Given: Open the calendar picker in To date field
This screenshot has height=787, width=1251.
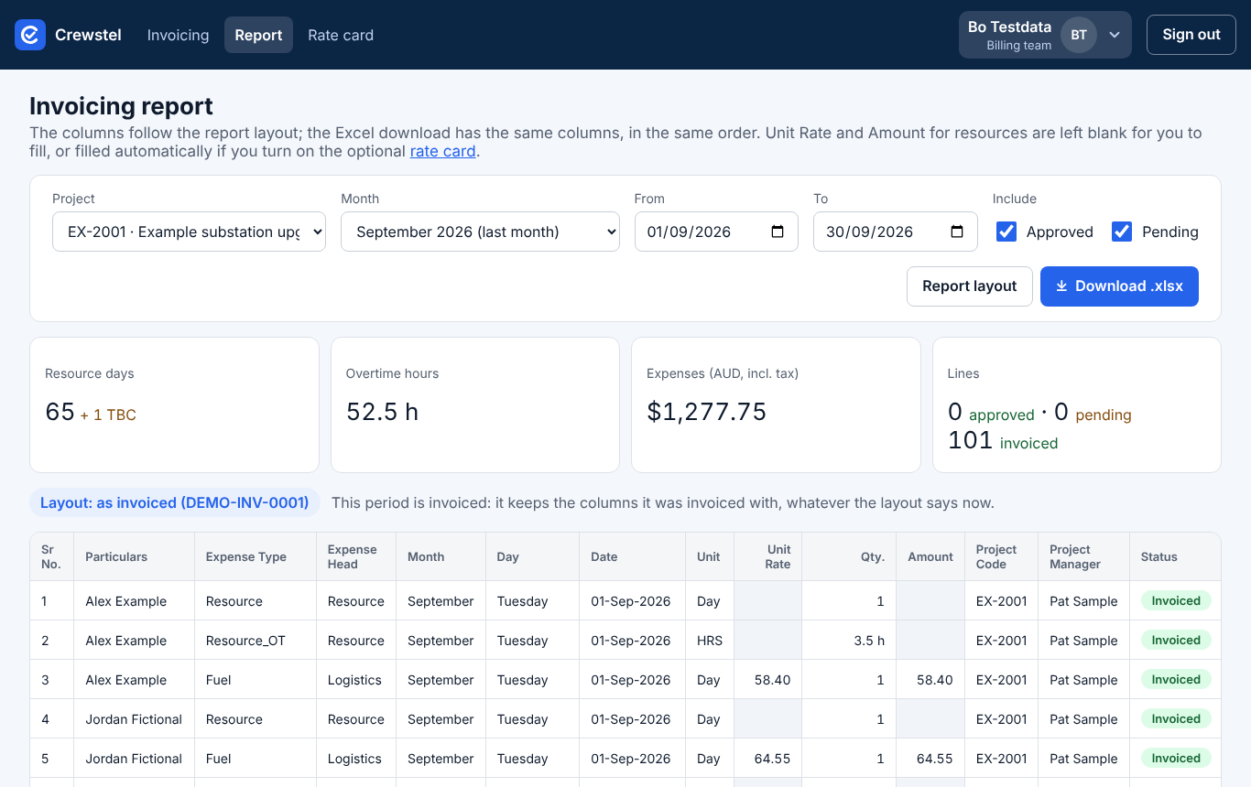Looking at the screenshot, I should point(957,232).
